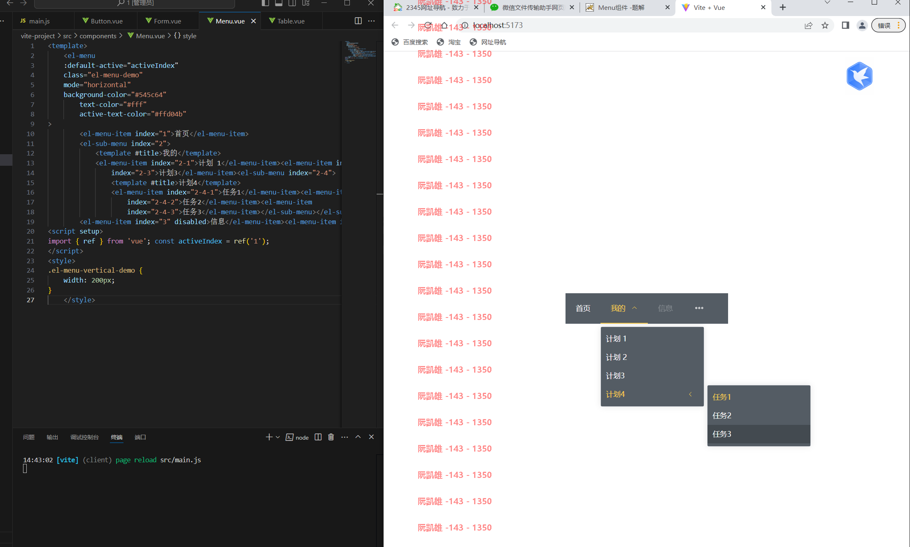910x547 pixels.
Task: Go forward in the browser
Action: [411, 25]
